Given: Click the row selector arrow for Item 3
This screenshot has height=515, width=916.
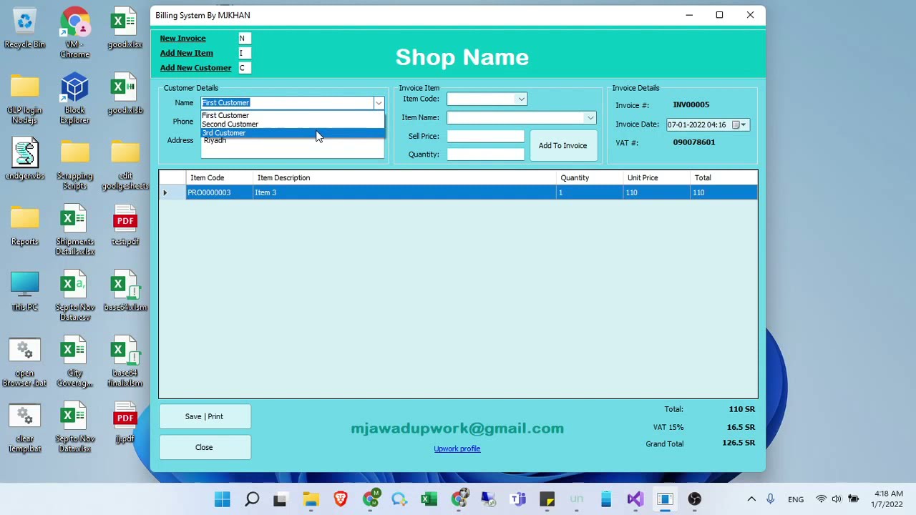Looking at the screenshot, I should pos(172,192).
